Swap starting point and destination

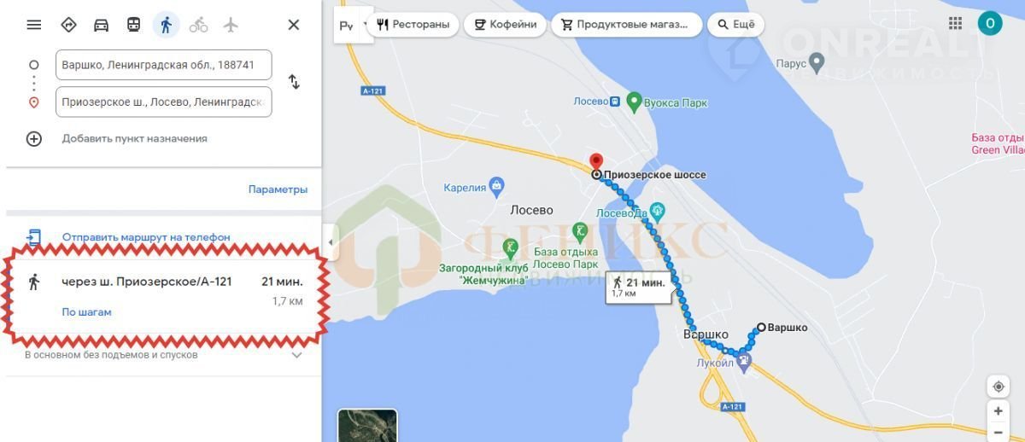tap(294, 82)
